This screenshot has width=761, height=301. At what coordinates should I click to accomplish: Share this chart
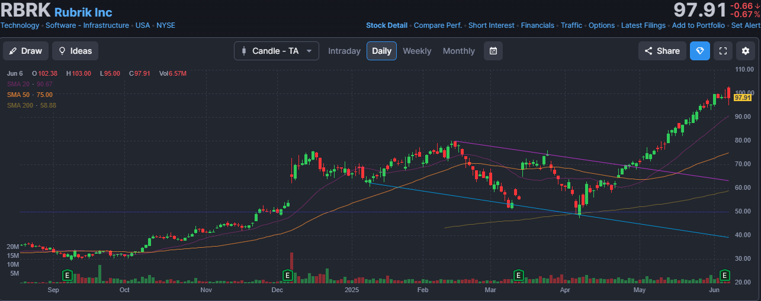point(662,51)
